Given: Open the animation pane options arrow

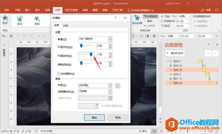Looking at the screenshot, I should click(x=208, y=45).
